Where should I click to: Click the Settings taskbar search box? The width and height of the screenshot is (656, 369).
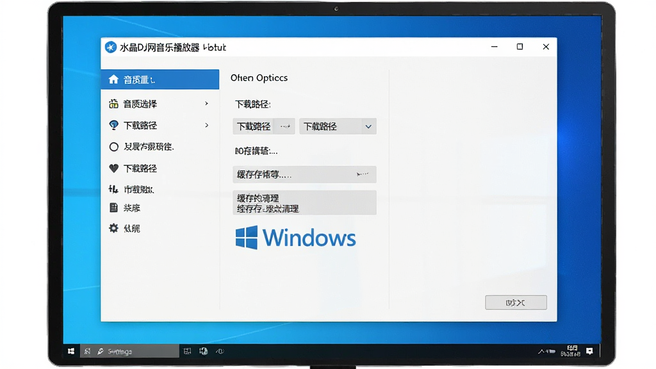(x=129, y=351)
